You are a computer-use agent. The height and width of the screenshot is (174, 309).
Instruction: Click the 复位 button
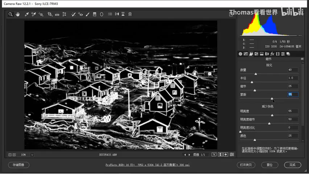click(x=269, y=165)
